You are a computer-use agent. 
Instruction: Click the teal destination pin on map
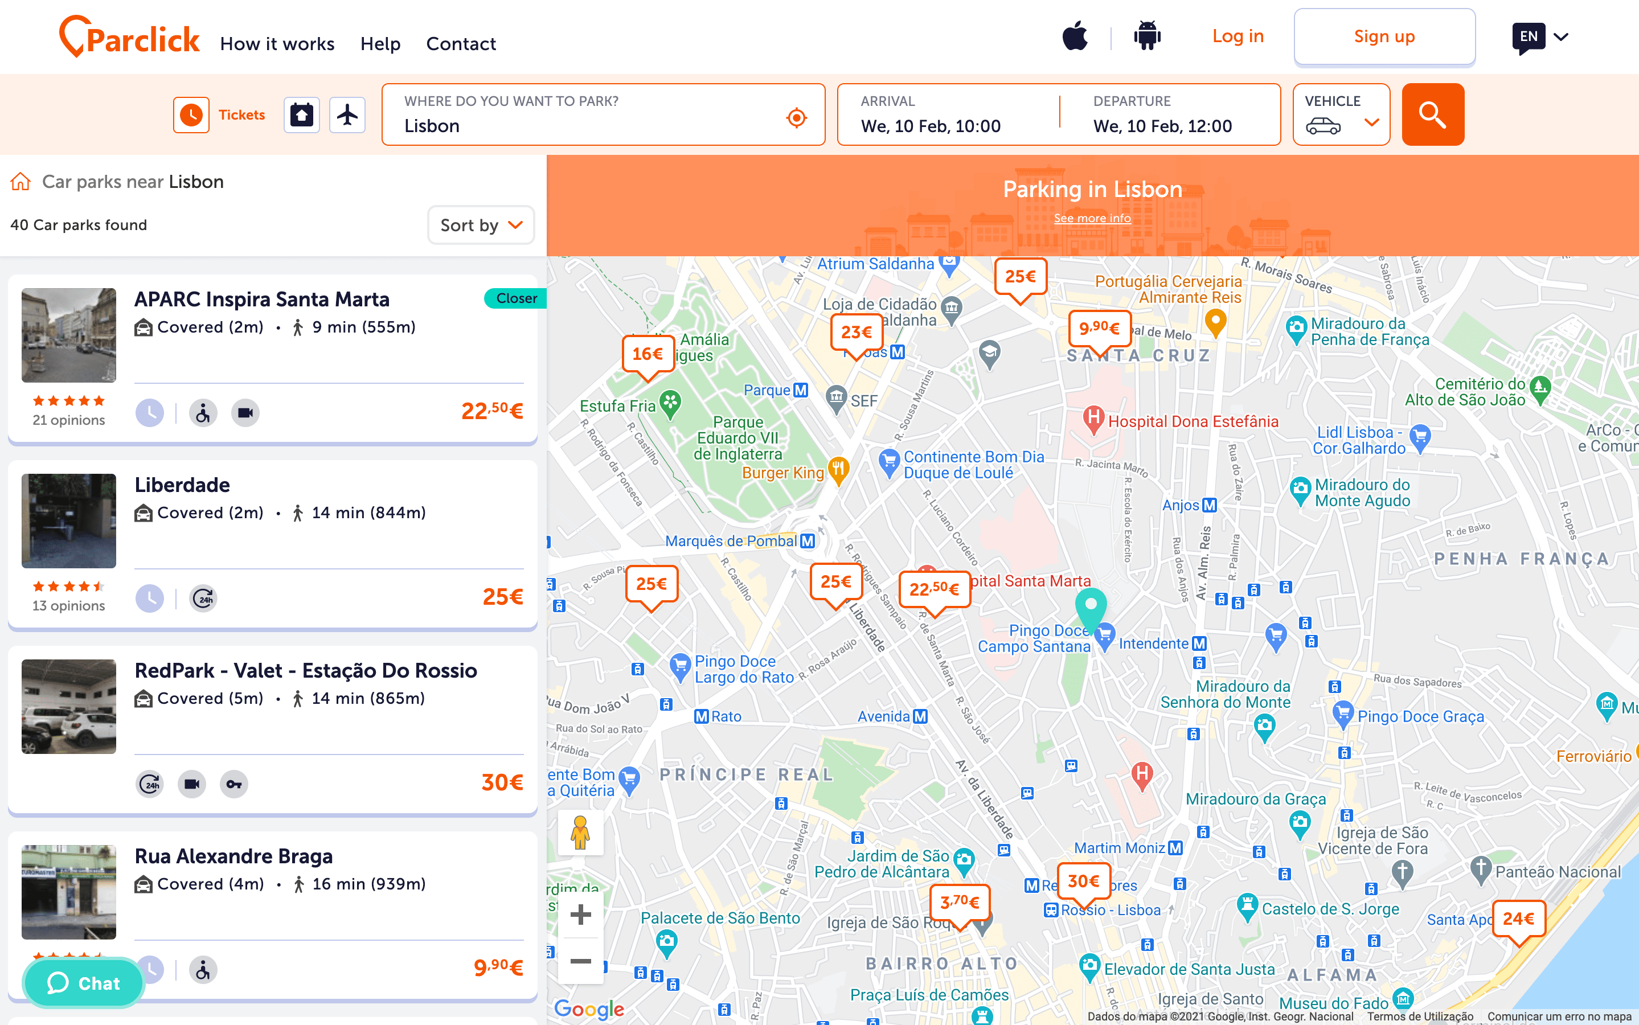pos(1091,609)
